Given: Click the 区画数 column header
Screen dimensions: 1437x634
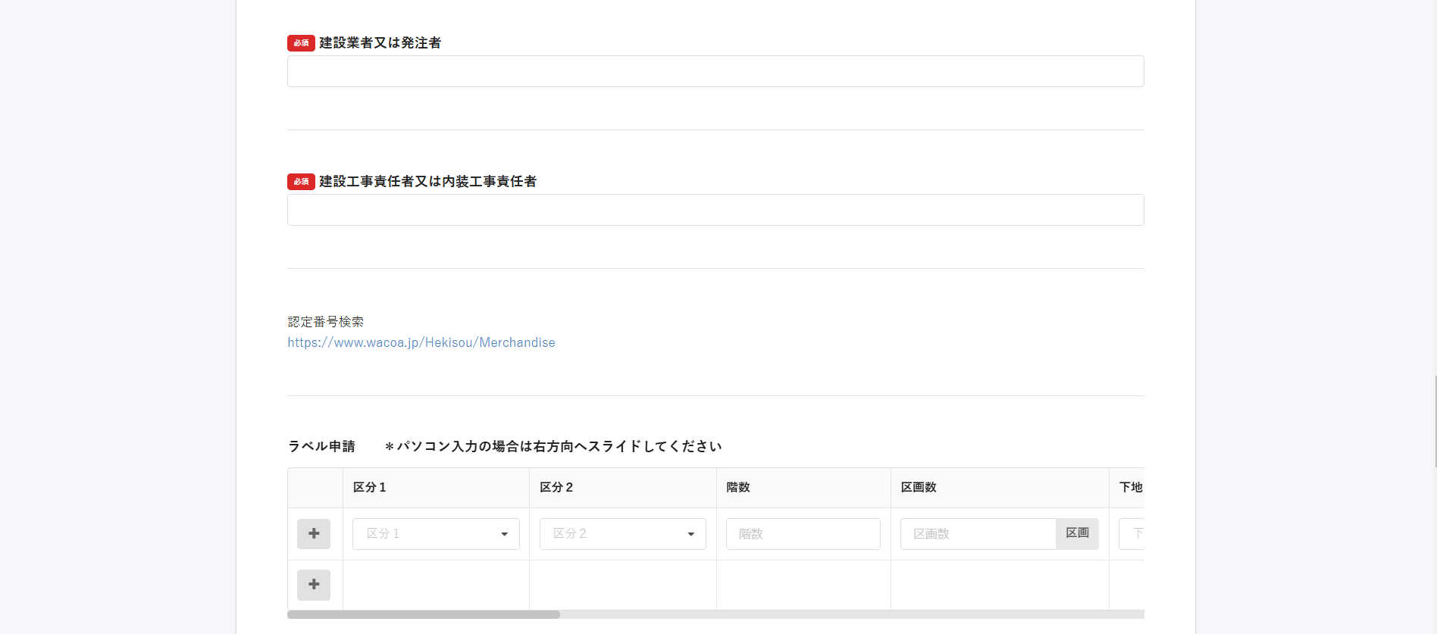Looking at the screenshot, I should [x=919, y=487].
